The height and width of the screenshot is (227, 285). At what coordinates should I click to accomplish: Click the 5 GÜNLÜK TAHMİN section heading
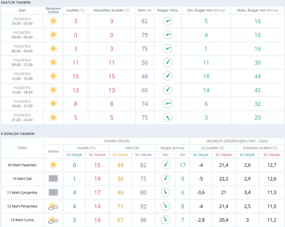18,134
